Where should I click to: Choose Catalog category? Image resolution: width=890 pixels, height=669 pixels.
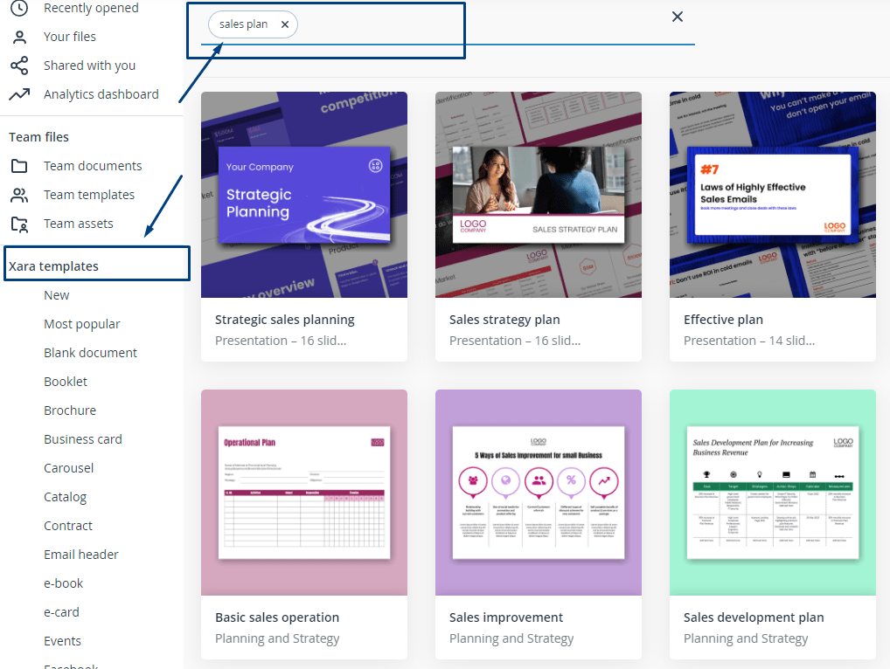pyautogui.click(x=66, y=497)
